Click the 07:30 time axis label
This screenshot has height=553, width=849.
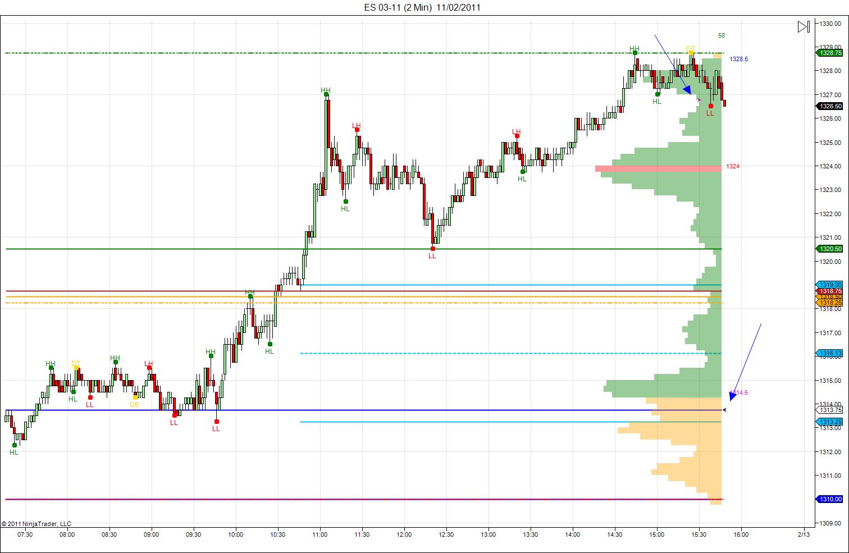coord(25,534)
